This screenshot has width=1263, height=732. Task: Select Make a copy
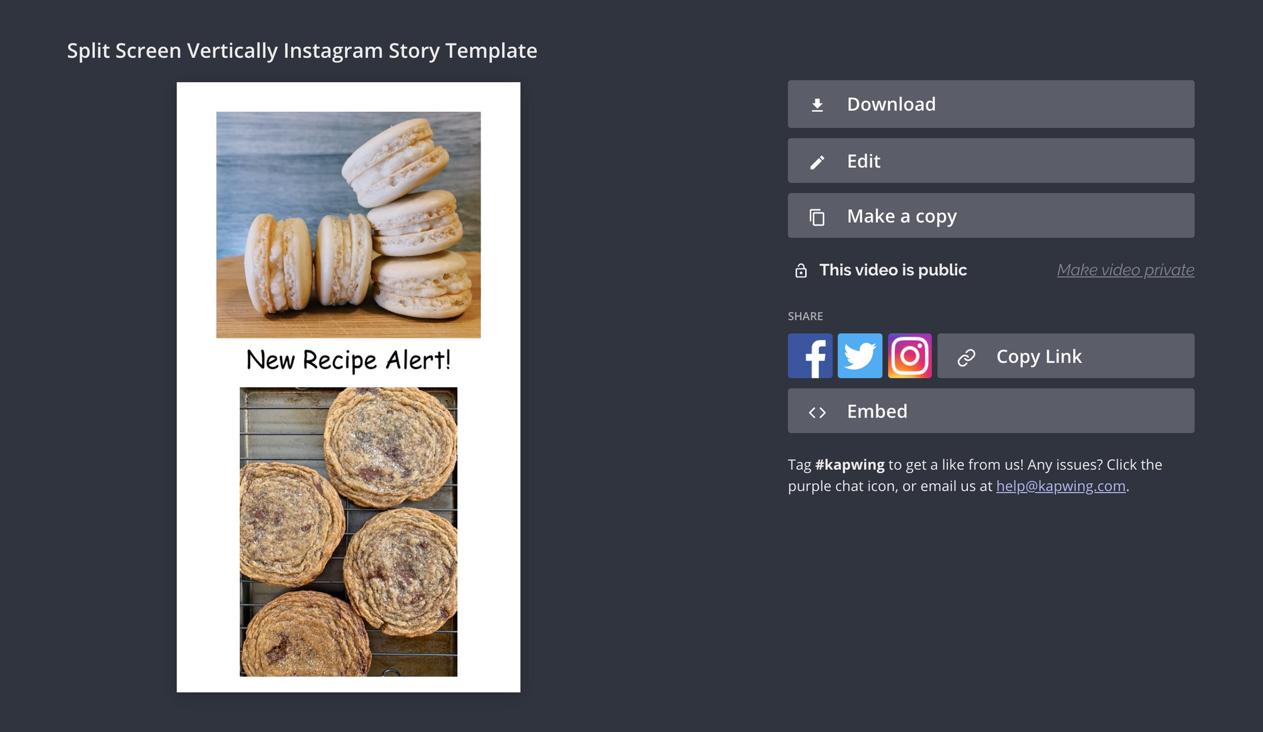pos(991,215)
